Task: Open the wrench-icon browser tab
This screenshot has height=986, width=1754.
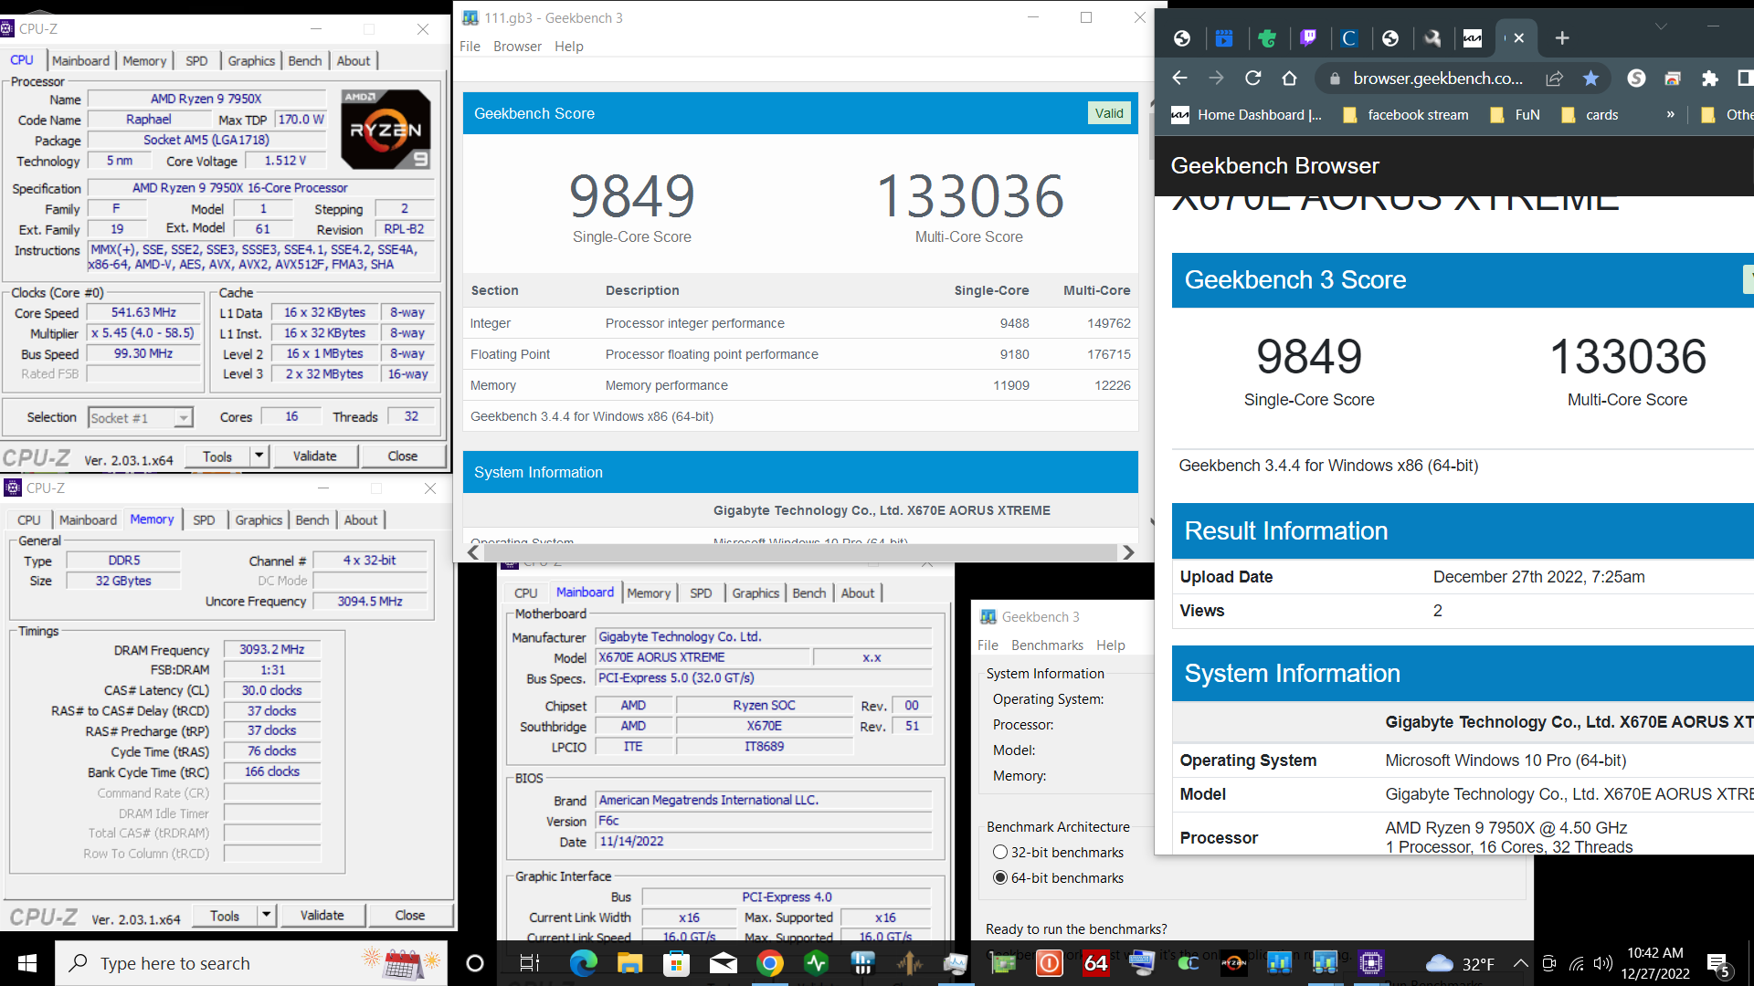Action: (1432, 37)
